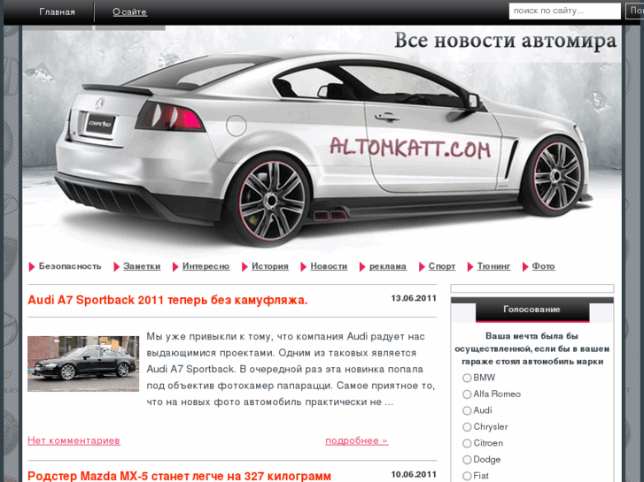644x482 pixels.
Task: Click the silver coupe header banner image
Action: point(322,140)
